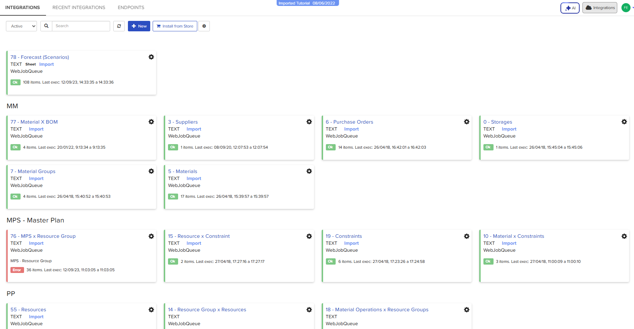The image size is (634, 329).
Task: Click gear icon on Storages card
Action: 624,122
